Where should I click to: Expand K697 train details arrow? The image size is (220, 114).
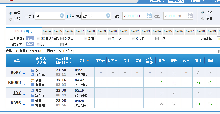click(x=24, y=74)
